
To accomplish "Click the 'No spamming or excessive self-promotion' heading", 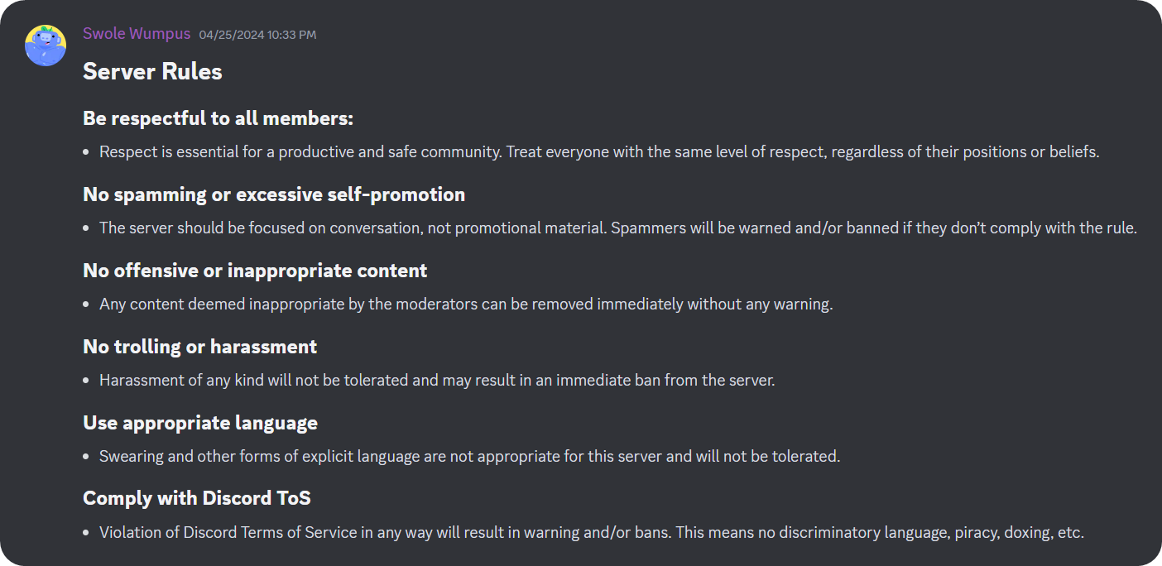I will coord(273,194).
